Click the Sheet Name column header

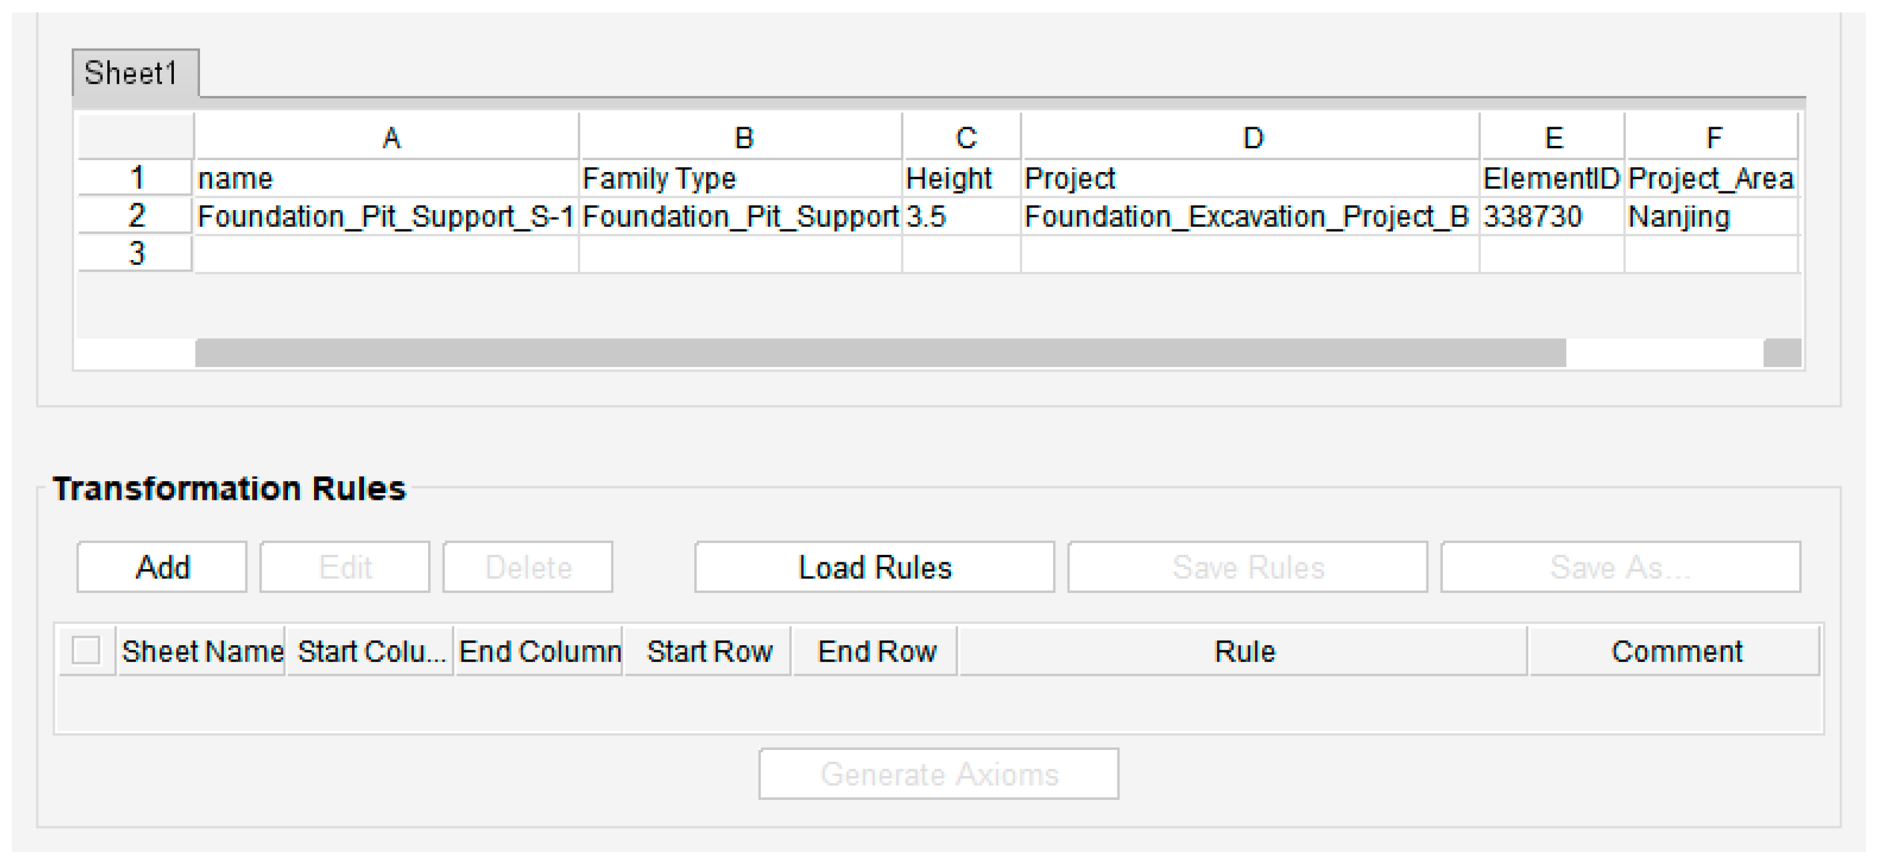202,651
